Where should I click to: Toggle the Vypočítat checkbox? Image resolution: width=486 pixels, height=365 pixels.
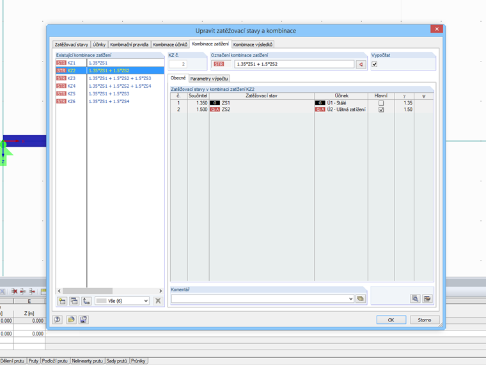pos(375,64)
